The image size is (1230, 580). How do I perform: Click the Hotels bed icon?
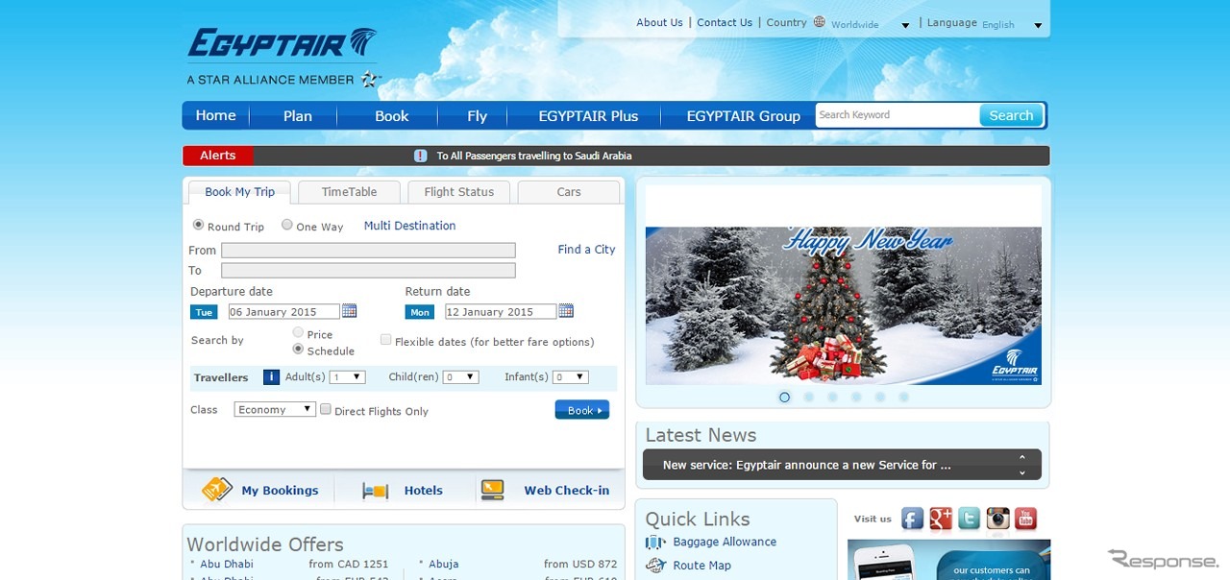375,491
